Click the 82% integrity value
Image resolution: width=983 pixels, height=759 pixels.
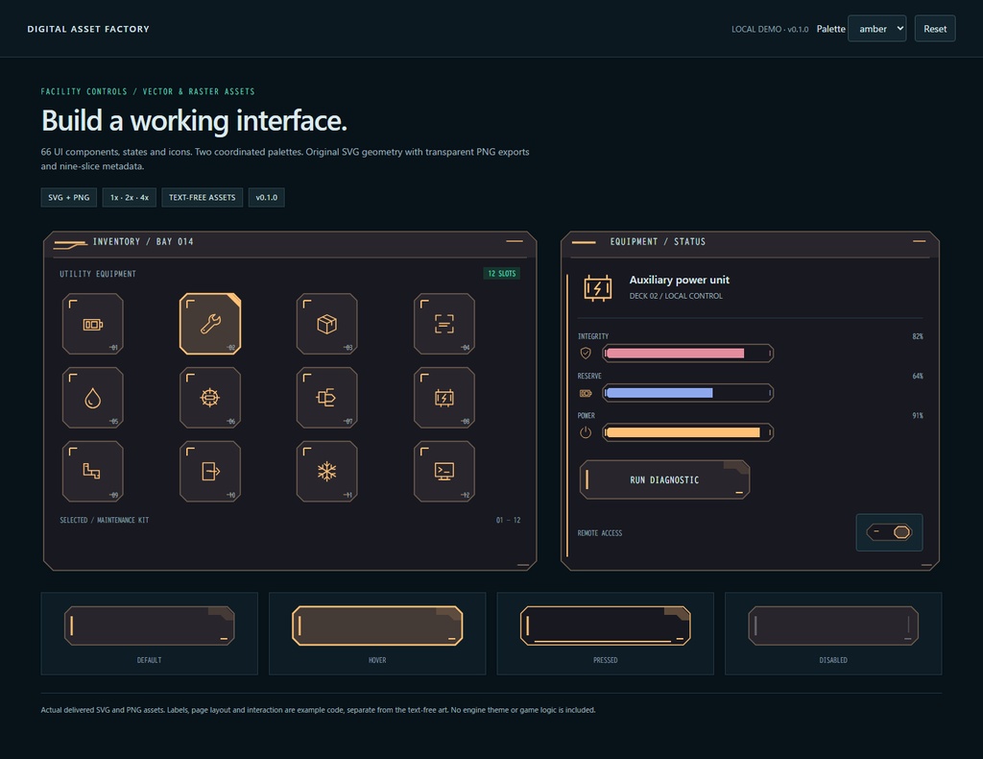tap(918, 336)
